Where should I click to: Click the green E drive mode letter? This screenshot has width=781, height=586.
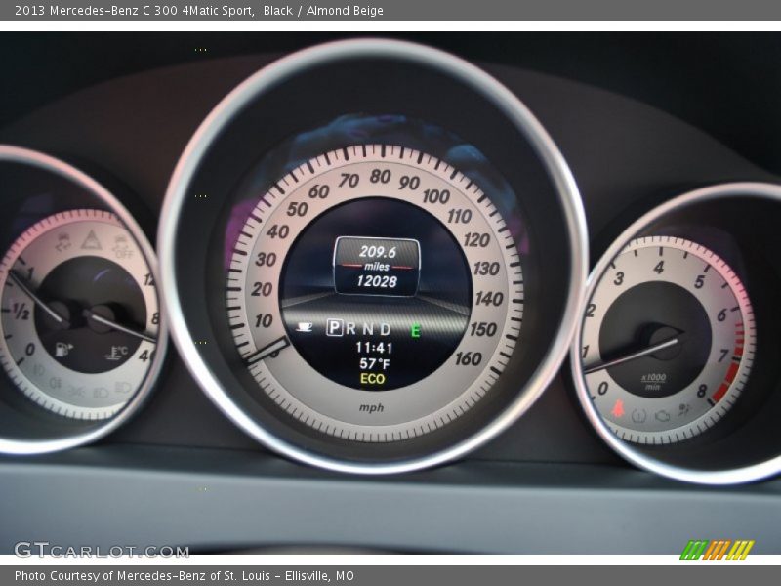416,331
